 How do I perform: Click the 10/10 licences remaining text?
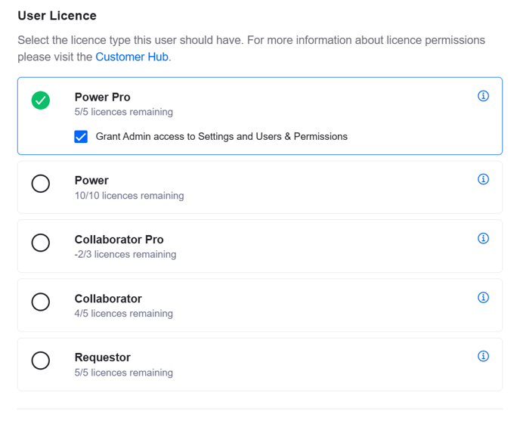(128, 196)
